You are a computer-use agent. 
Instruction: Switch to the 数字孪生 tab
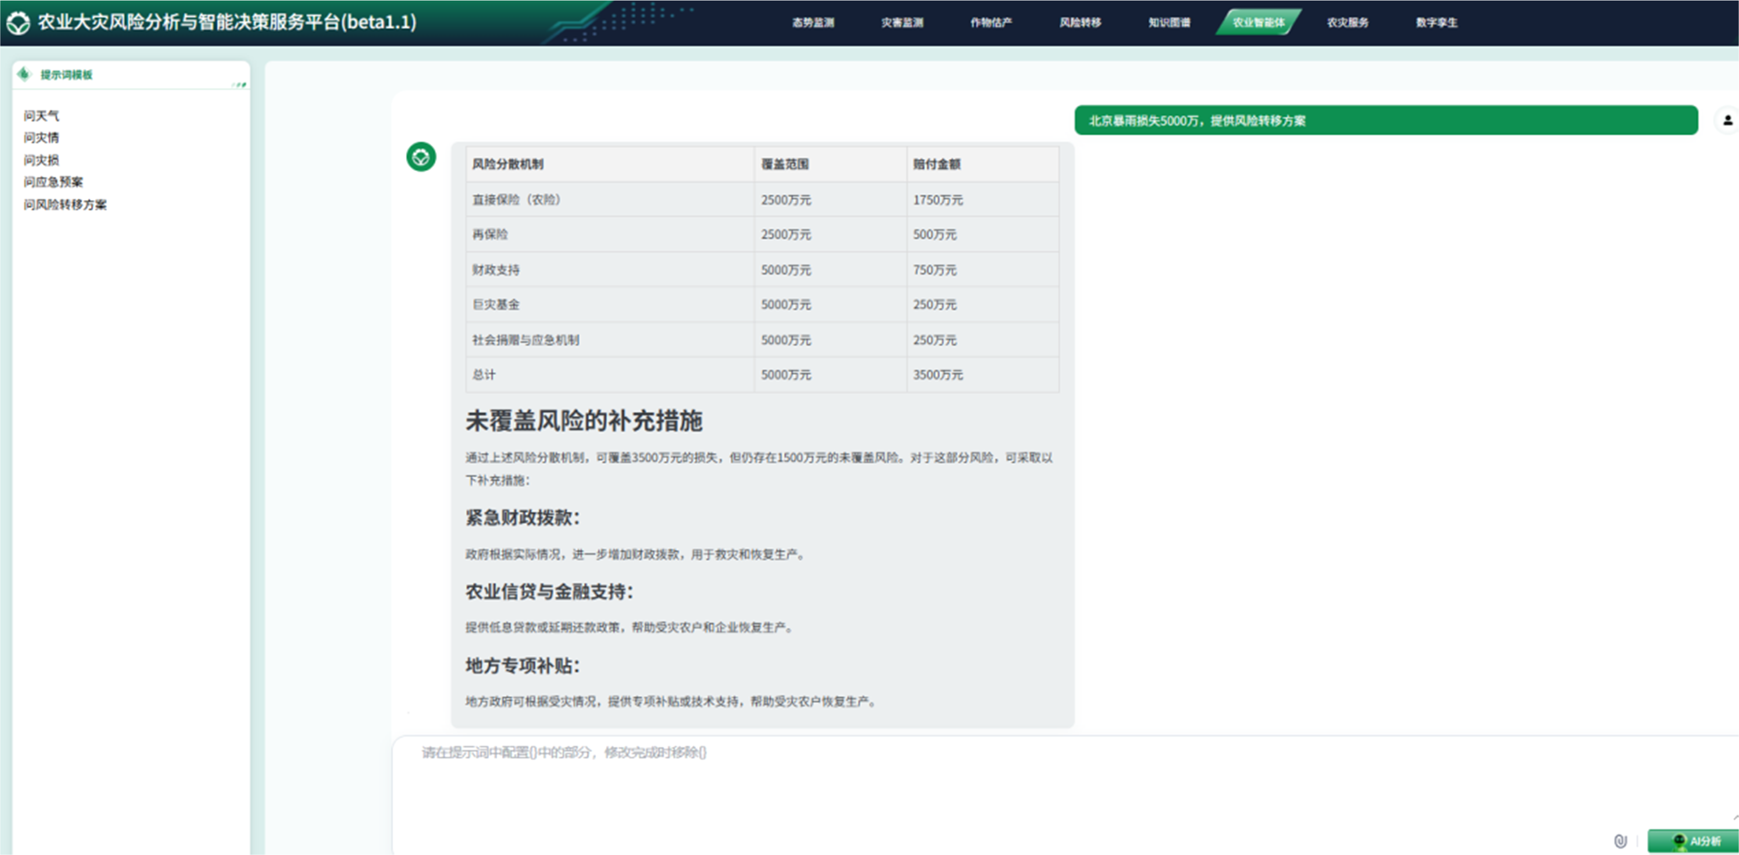tap(1437, 23)
